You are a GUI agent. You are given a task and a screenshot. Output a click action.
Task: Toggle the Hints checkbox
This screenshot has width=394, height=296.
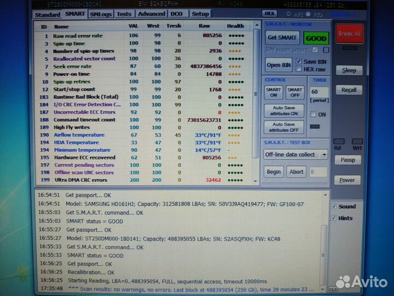(x=333, y=218)
